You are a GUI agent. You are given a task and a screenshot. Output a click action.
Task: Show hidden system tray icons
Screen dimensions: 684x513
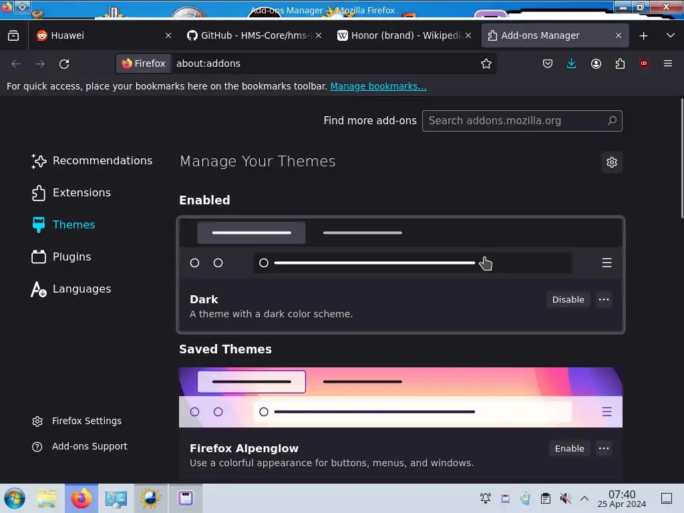coord(584,498)
